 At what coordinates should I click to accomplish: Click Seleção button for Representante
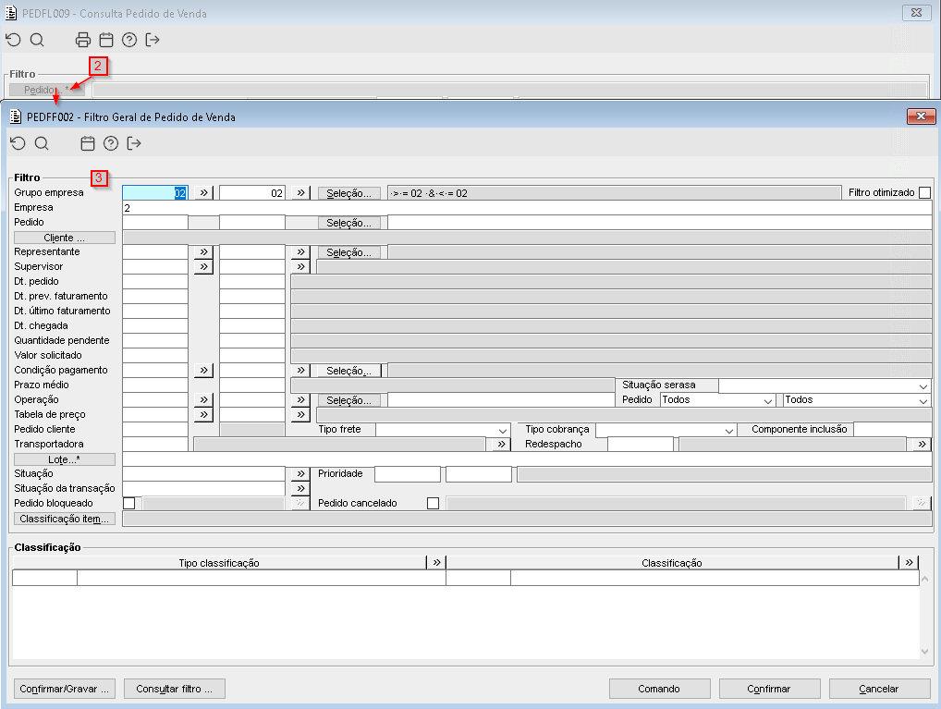pyautogui.click(x=348, y=252)
